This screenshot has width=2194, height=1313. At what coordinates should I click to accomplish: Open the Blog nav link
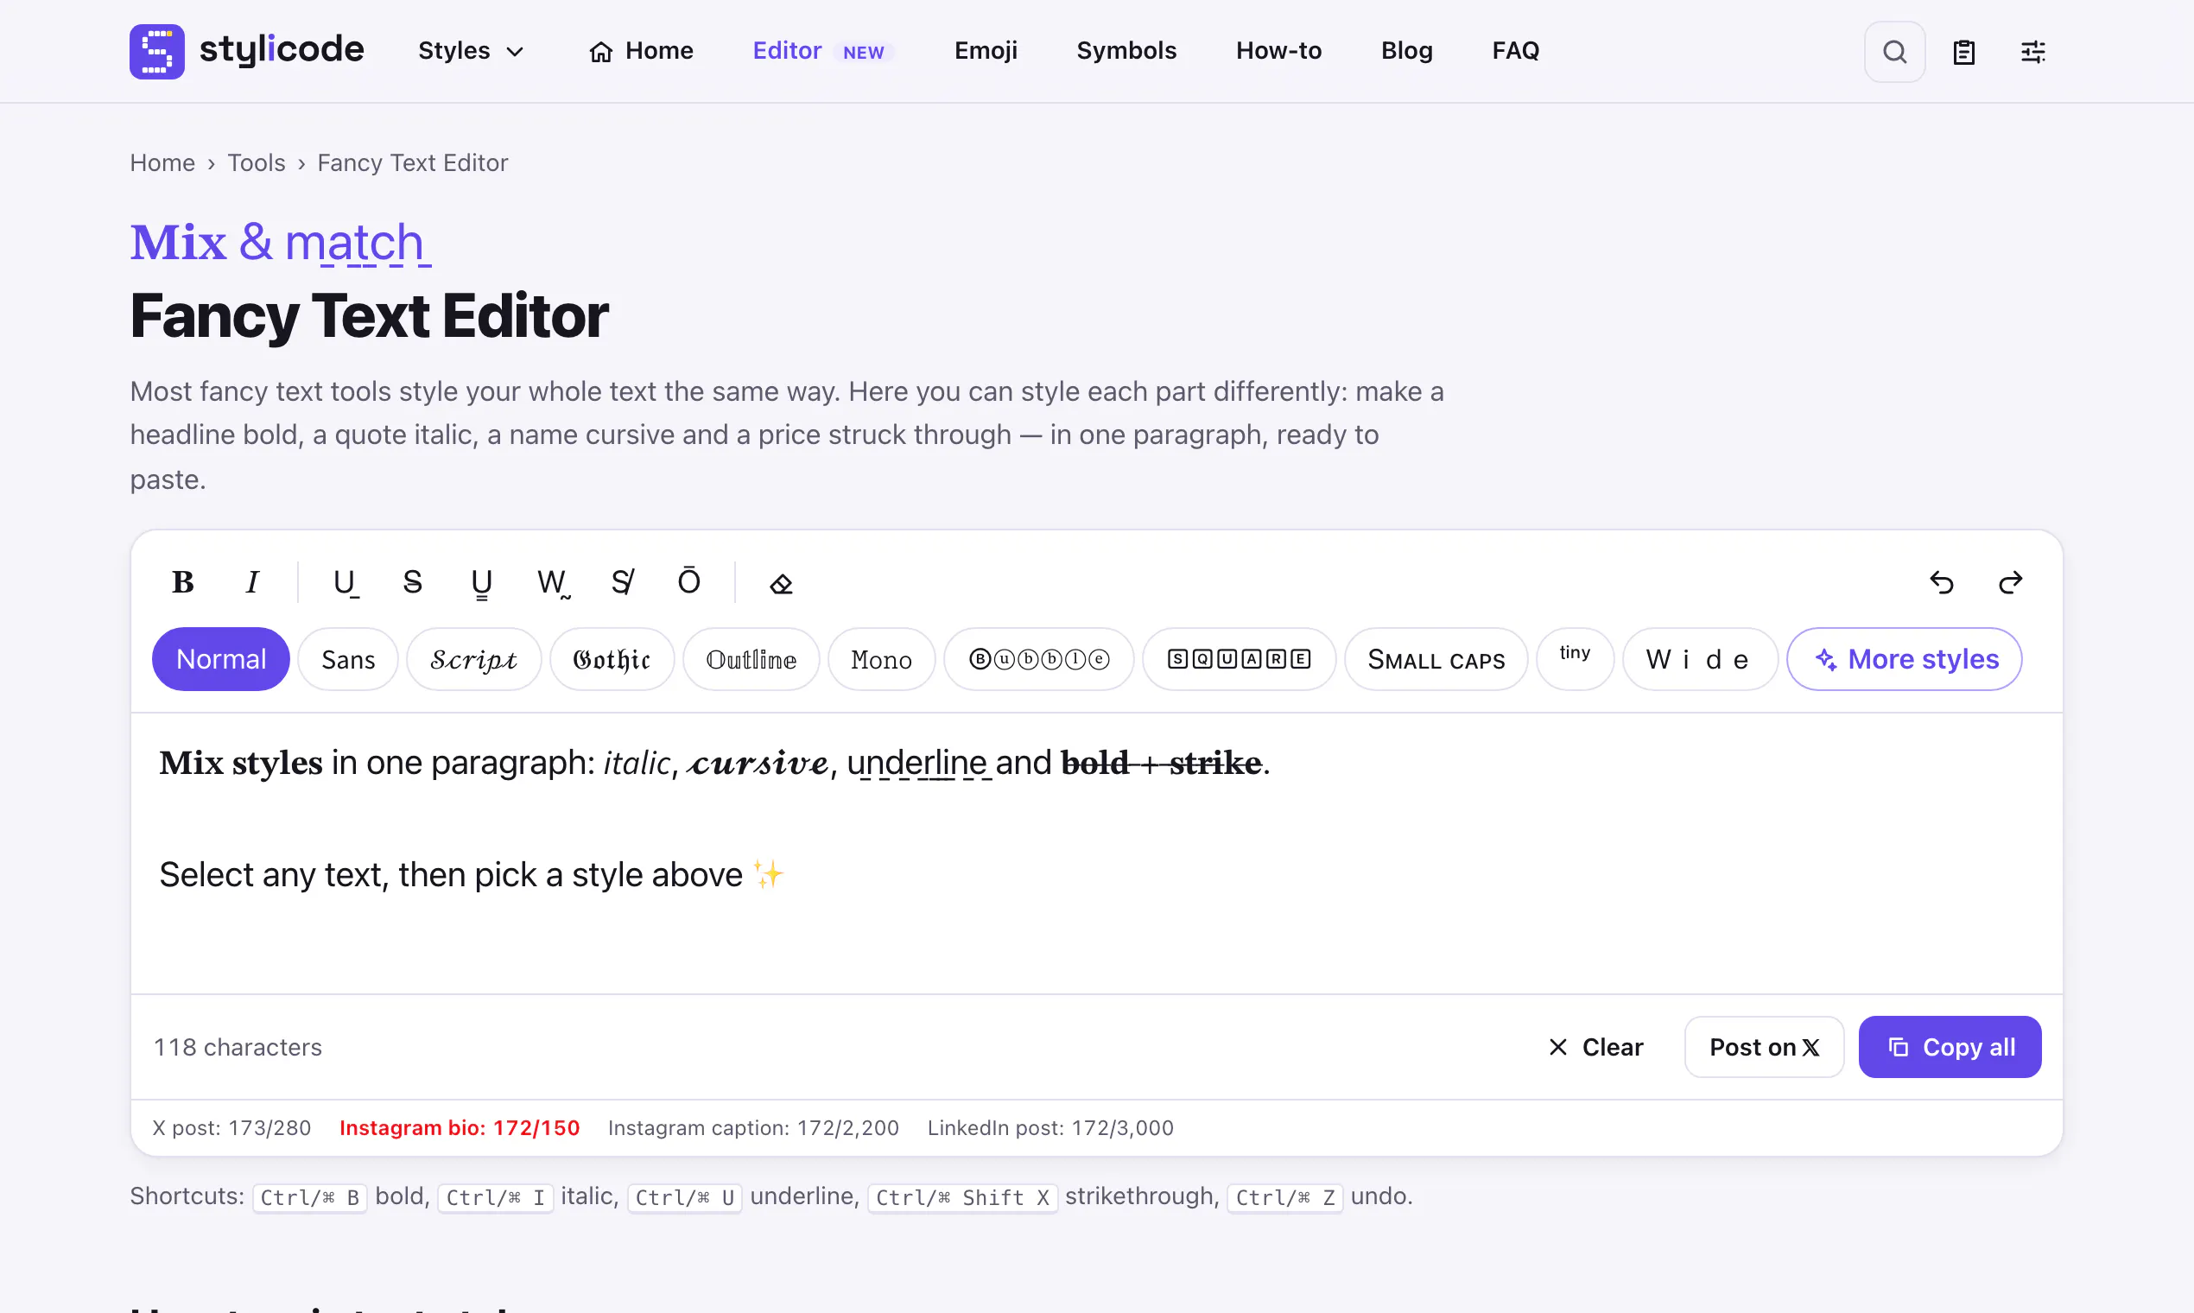coord(1406,51)
